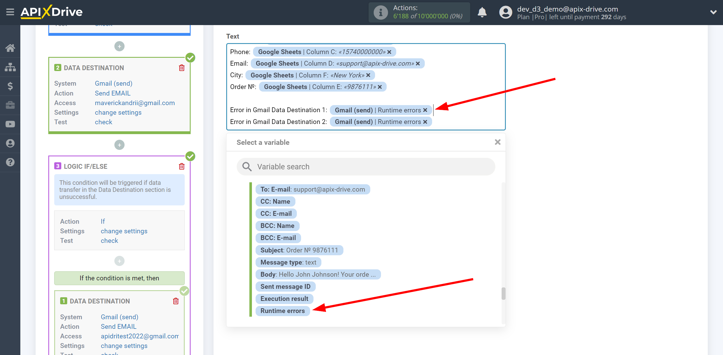Delete Data Destination 2 block
Screen dimensions: 723x355
[182, 68]
